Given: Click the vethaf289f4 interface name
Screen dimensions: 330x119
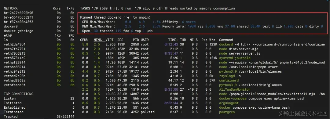Looking at the screenshot, I should pos(15,63).
